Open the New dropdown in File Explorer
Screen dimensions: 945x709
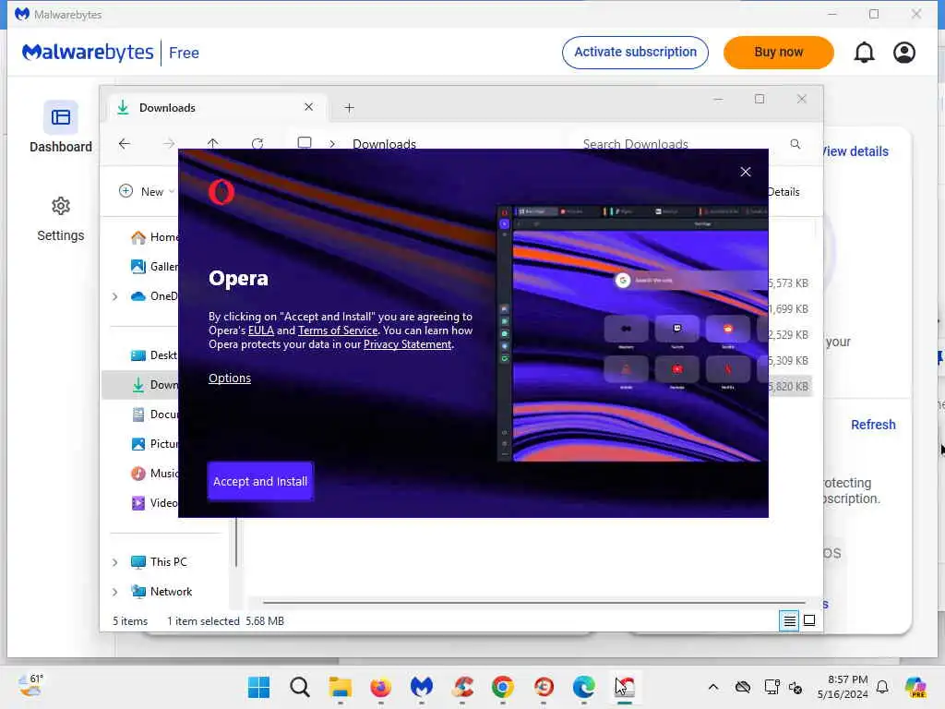[147, 191]
